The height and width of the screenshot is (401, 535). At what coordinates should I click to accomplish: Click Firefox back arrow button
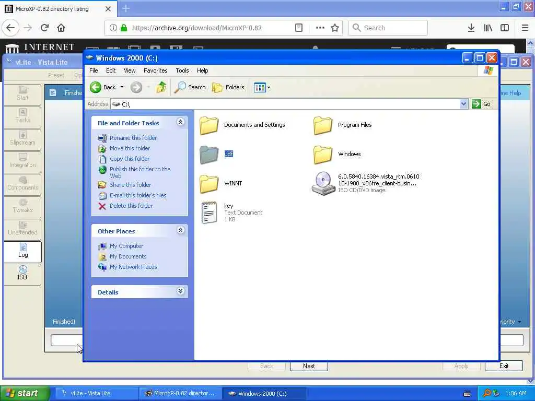(10, 28)
